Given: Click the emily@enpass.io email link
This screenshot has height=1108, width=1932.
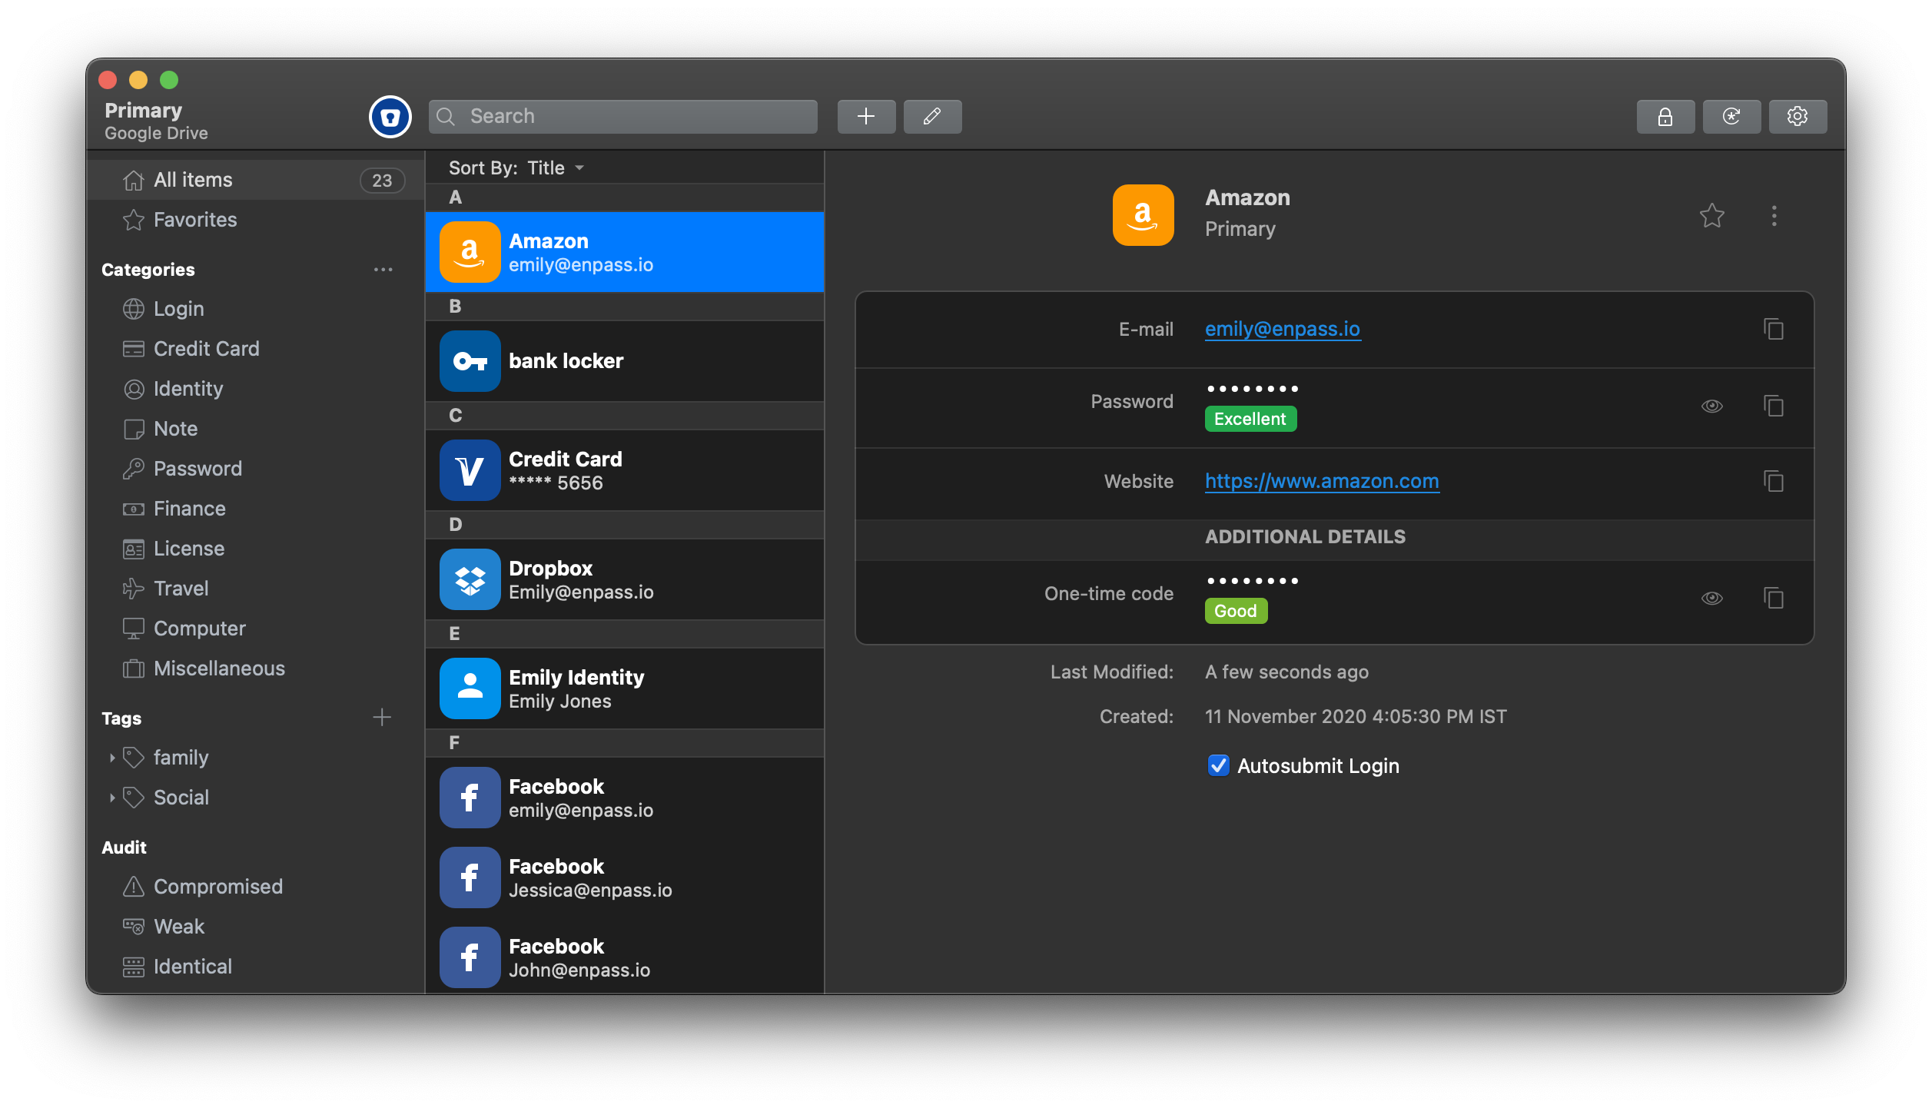Looking at the screenshot, I should (1282, 330).
